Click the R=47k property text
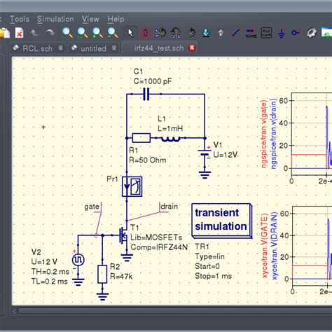Screen dimensions: 332x332 tap(121, 277)
